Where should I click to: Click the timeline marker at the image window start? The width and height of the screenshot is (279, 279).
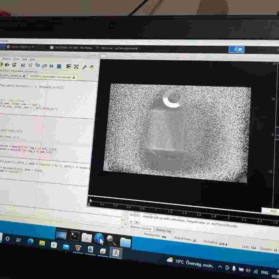click(x=90, y=201)
